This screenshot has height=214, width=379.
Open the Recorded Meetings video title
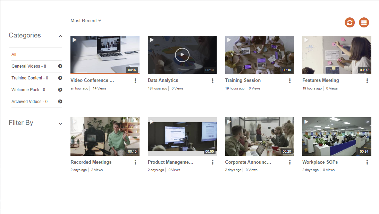coord(91,162)
